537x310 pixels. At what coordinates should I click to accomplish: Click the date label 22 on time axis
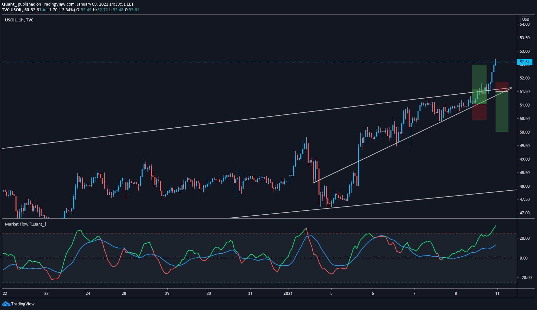tap(5, 294)
